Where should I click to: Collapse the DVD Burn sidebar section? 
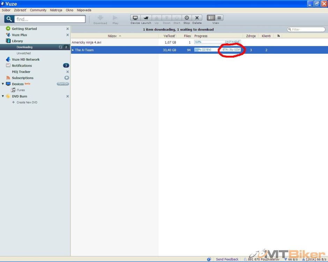(3, 97)
